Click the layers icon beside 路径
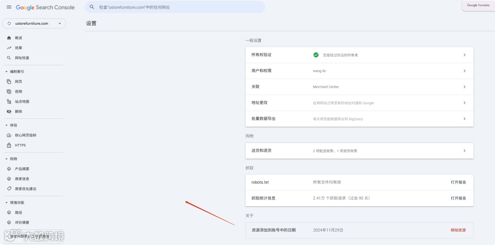The image size is (495, 245). pos(9,213)
